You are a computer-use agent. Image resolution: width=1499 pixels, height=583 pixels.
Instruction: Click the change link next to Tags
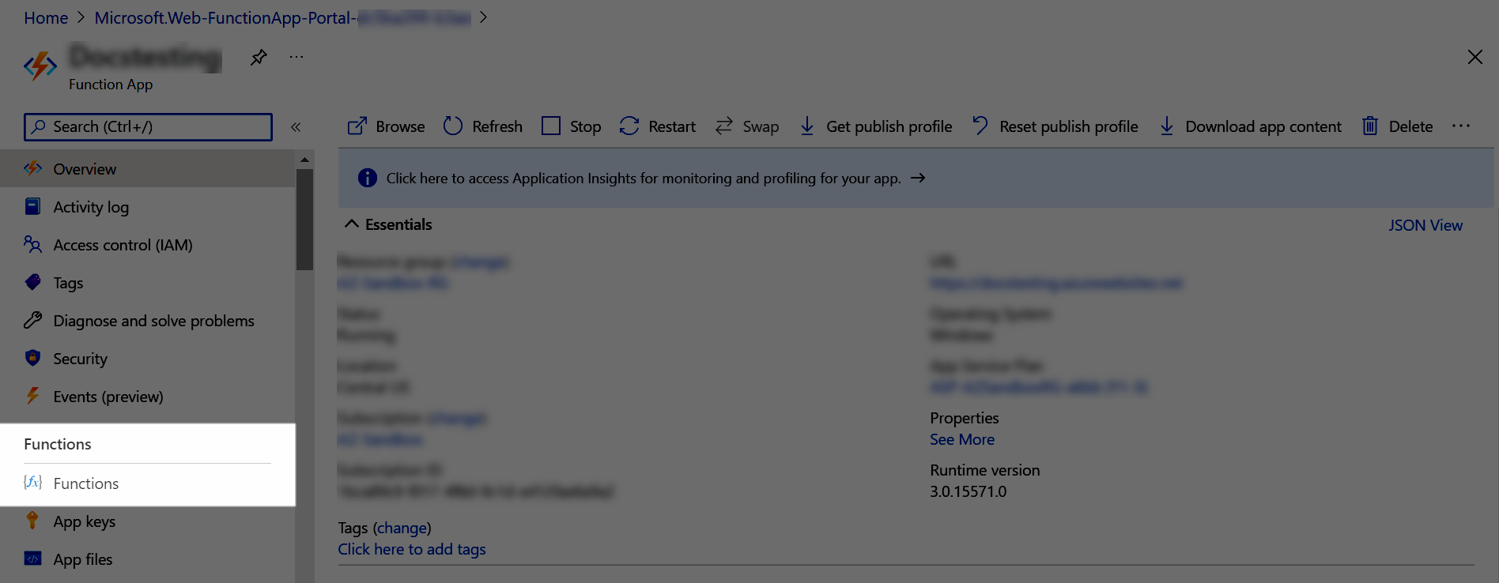click(x=402, y=528)
